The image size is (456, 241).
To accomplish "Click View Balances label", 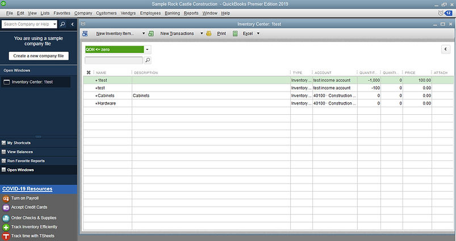I will (20, 152).
